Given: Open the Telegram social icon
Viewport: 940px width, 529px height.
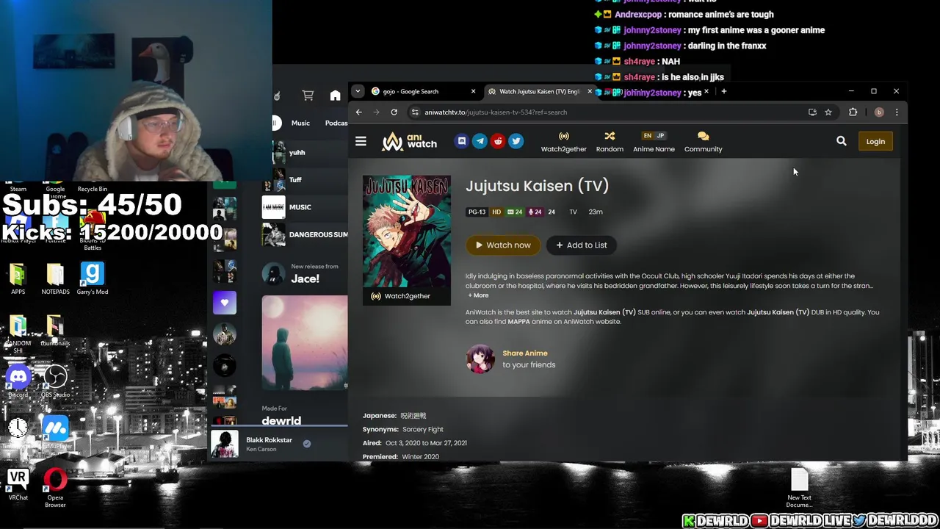Looking at the screenshot, I should [x=480, y=141].
